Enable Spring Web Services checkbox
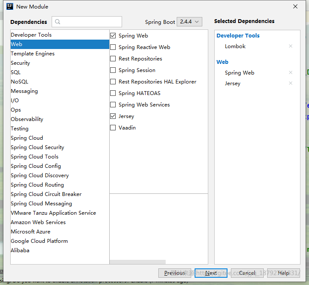309x285 pixels. tap(113, 105)
